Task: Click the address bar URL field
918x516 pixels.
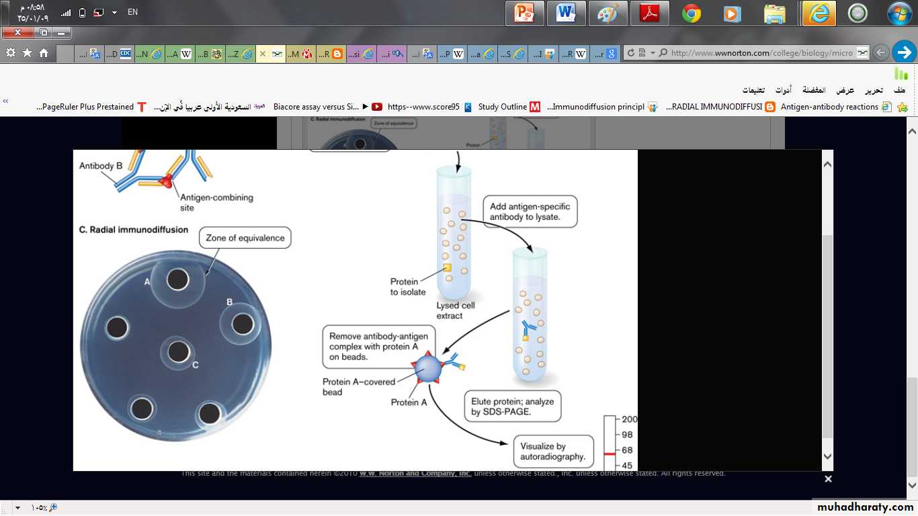Action: (761, 53)
